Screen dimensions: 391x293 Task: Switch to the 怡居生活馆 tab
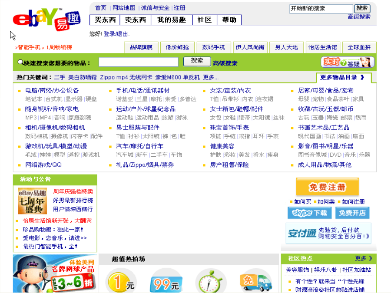tap(323, 47)
